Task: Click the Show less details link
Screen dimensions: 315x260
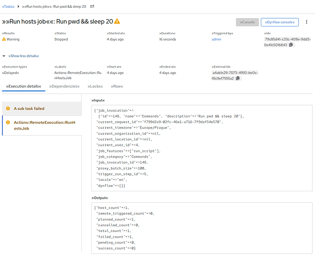Action: pyautogui.click(x=24, y=56)
